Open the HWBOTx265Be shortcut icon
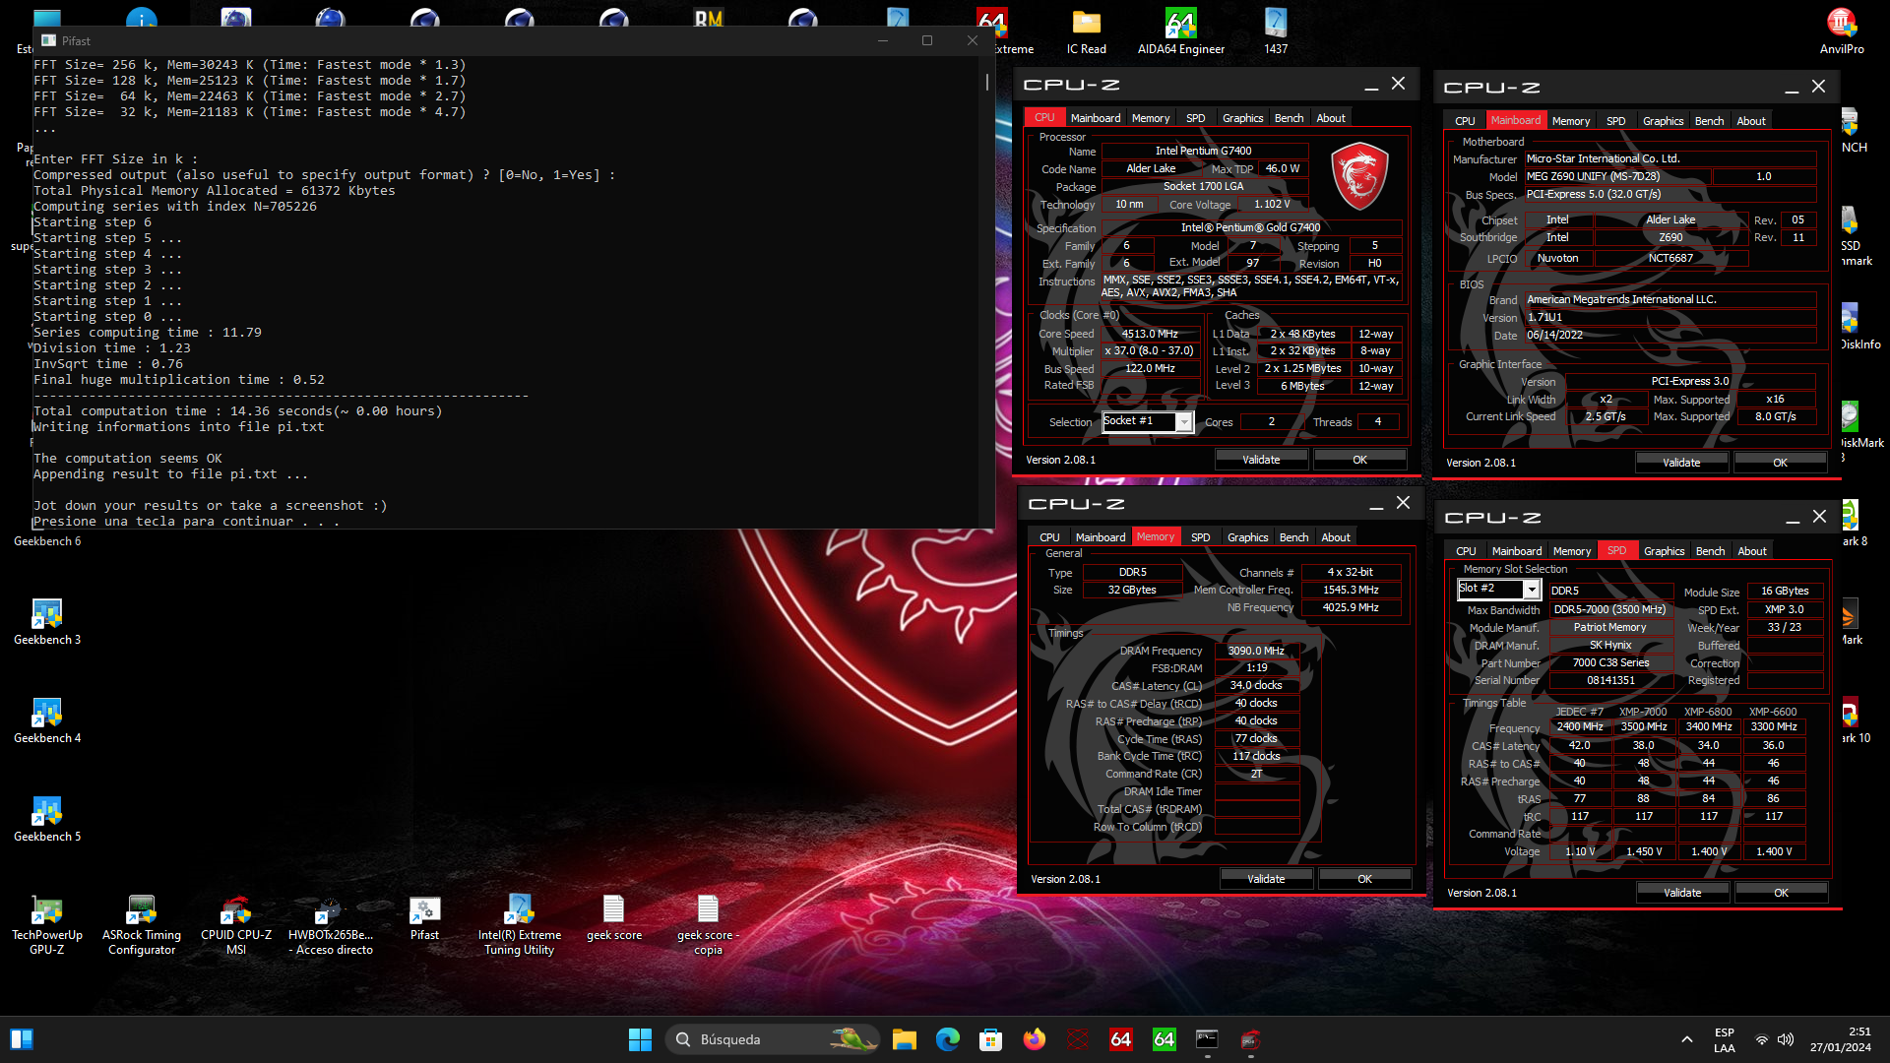This screenshot has height=1063, width=1890. 331,925
